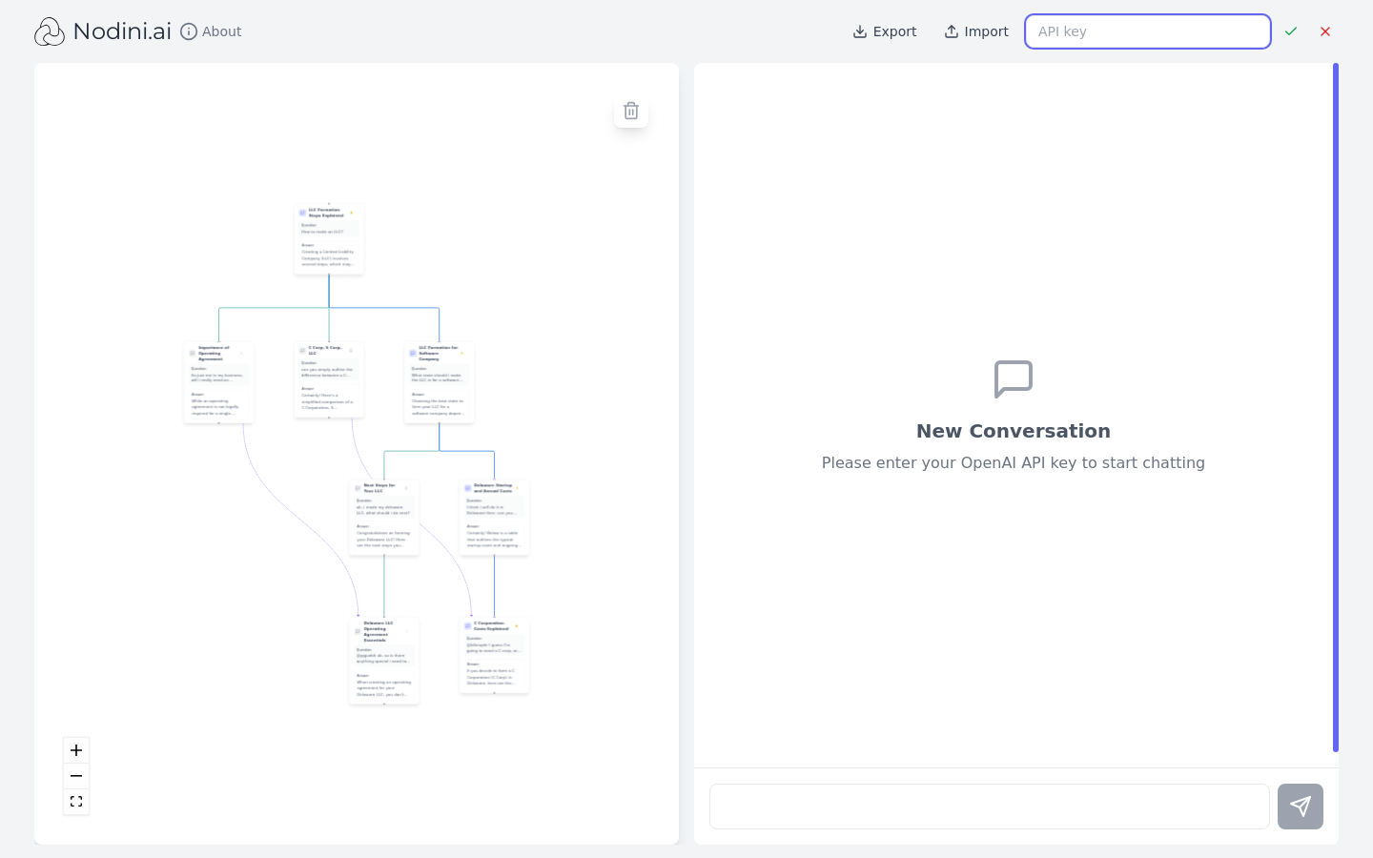Click star on 'LLC Formation for Software Company' node
This screenshot has width=1373, height=858.
pos(462,353)
